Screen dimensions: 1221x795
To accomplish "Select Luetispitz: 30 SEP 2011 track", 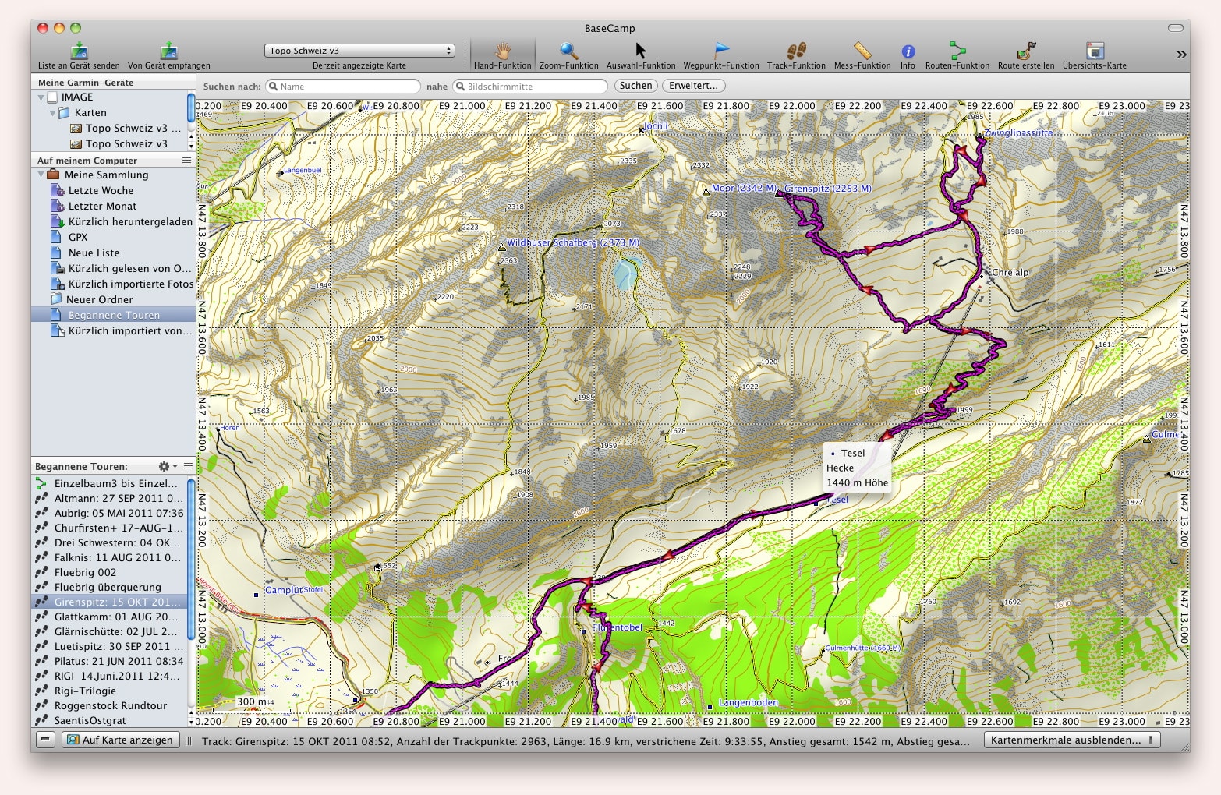I will tap(109, 647).
